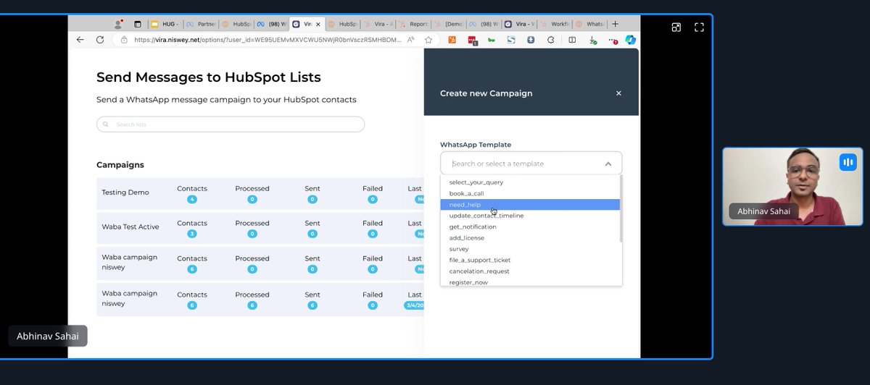The image size is (870, 385).
Task: Click the Read aloud icon in address bar
Action: click(410, 40)
